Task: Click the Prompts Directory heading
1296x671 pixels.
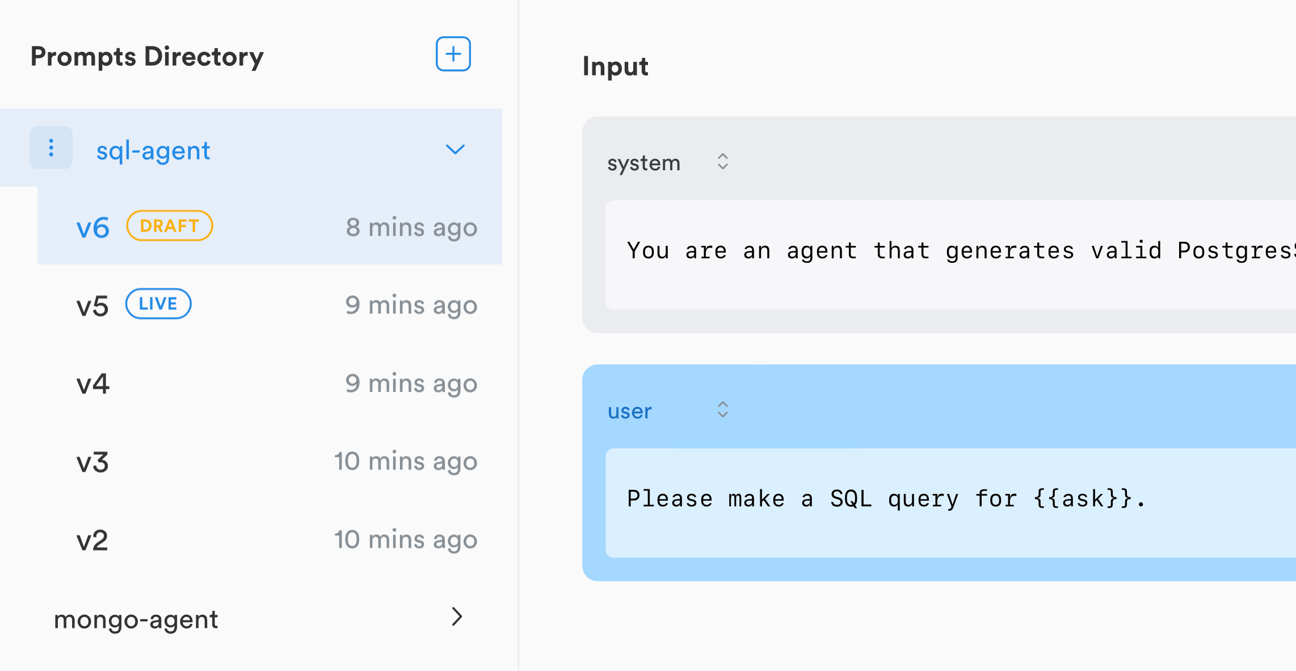Action: point(146,56)
